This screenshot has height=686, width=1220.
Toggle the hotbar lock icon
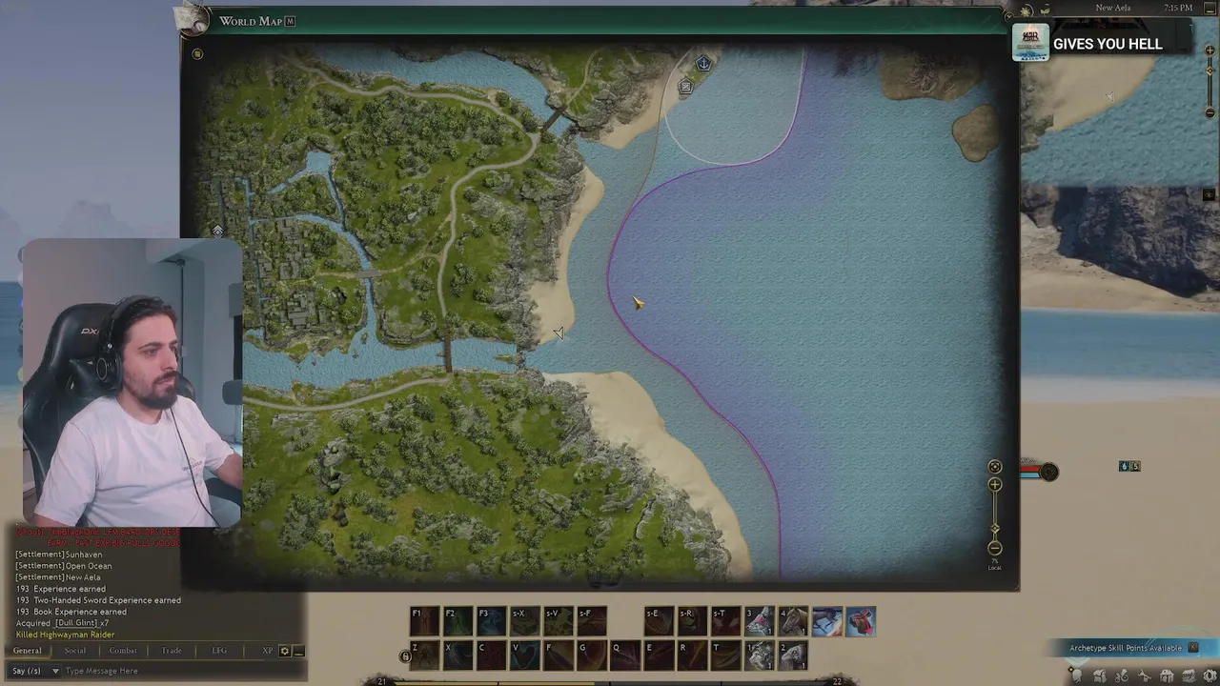point(405,656)
